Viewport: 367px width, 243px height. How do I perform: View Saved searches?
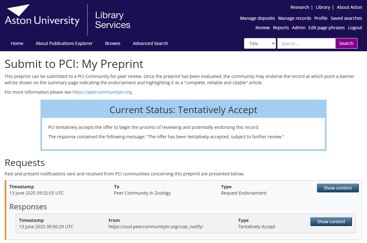346,18
